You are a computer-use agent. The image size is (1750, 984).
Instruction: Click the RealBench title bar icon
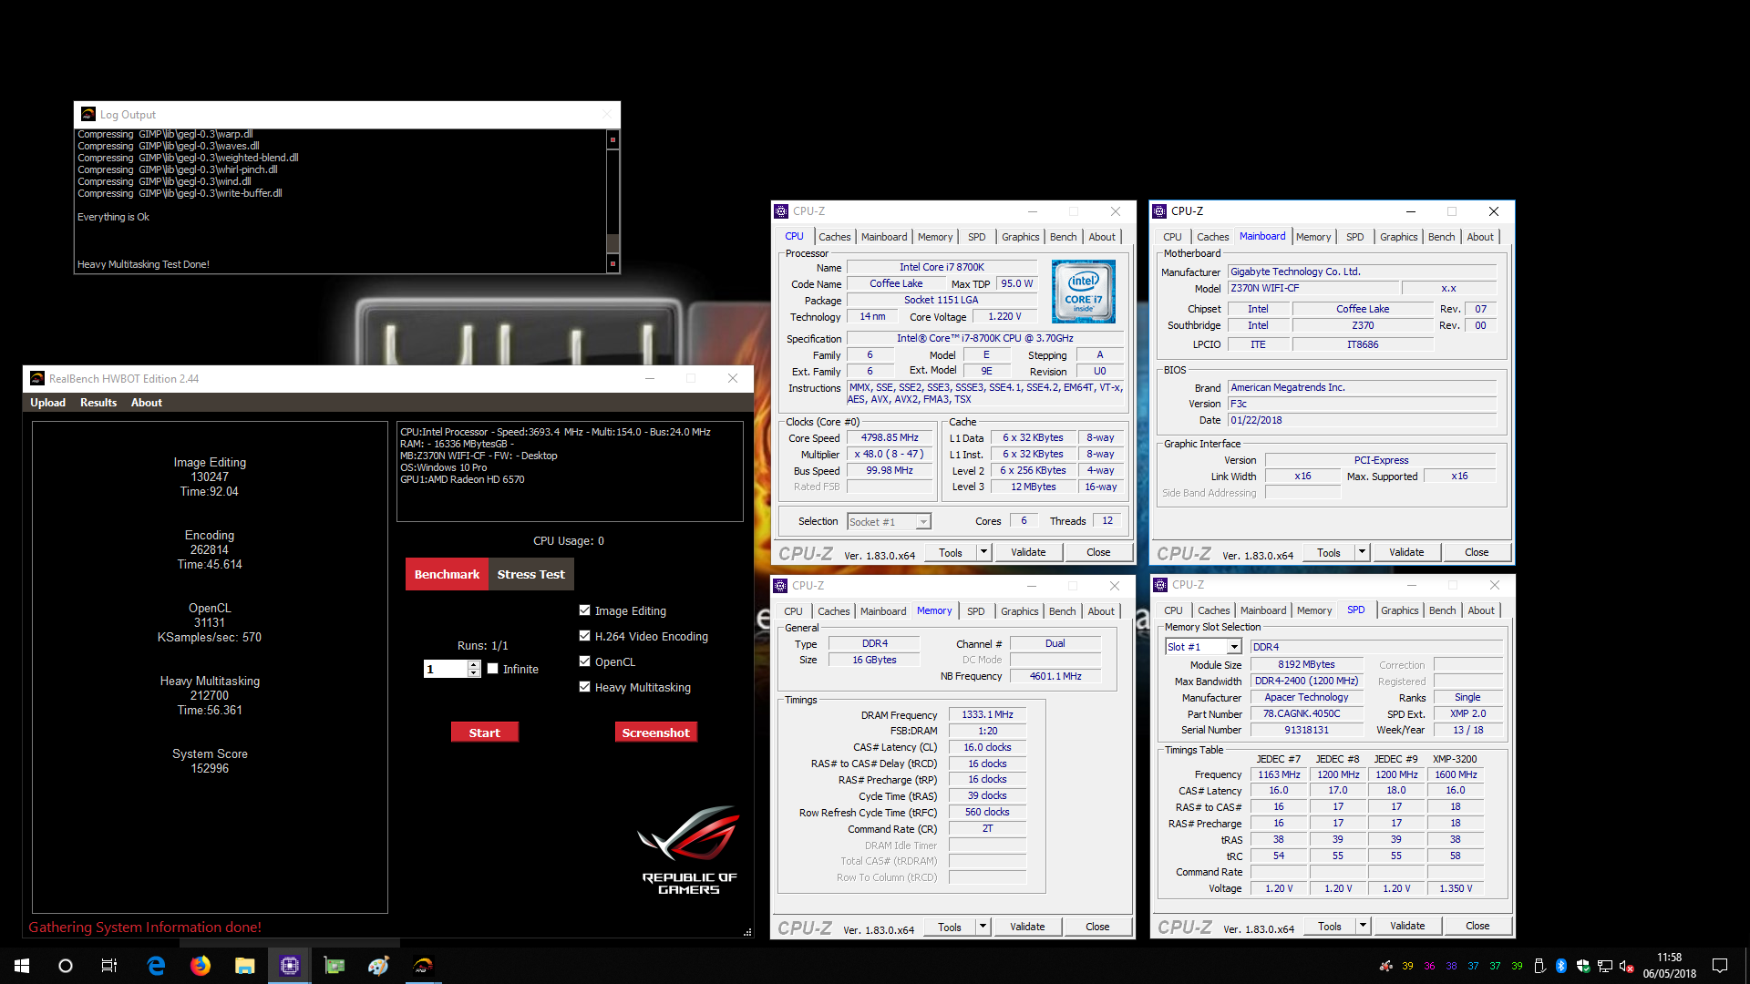coord(37,378)
